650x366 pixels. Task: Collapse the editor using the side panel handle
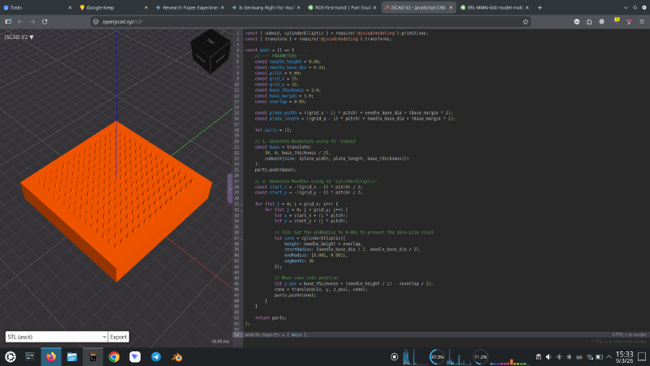pyautogui.click(x=230, y=189)
